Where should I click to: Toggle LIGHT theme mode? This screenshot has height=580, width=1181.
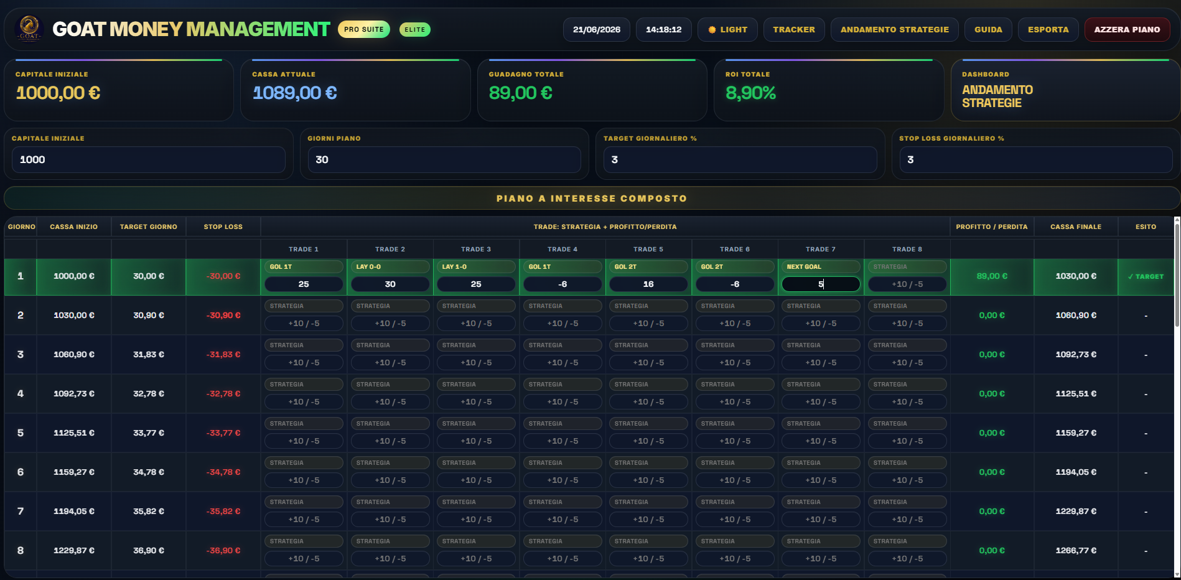pos(727,29)
